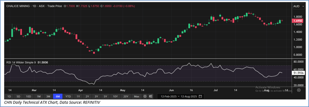The width and height of the screenshot is (309, 107).
Task: Open the chart settings gear beside Max
Action: point(145,96)
